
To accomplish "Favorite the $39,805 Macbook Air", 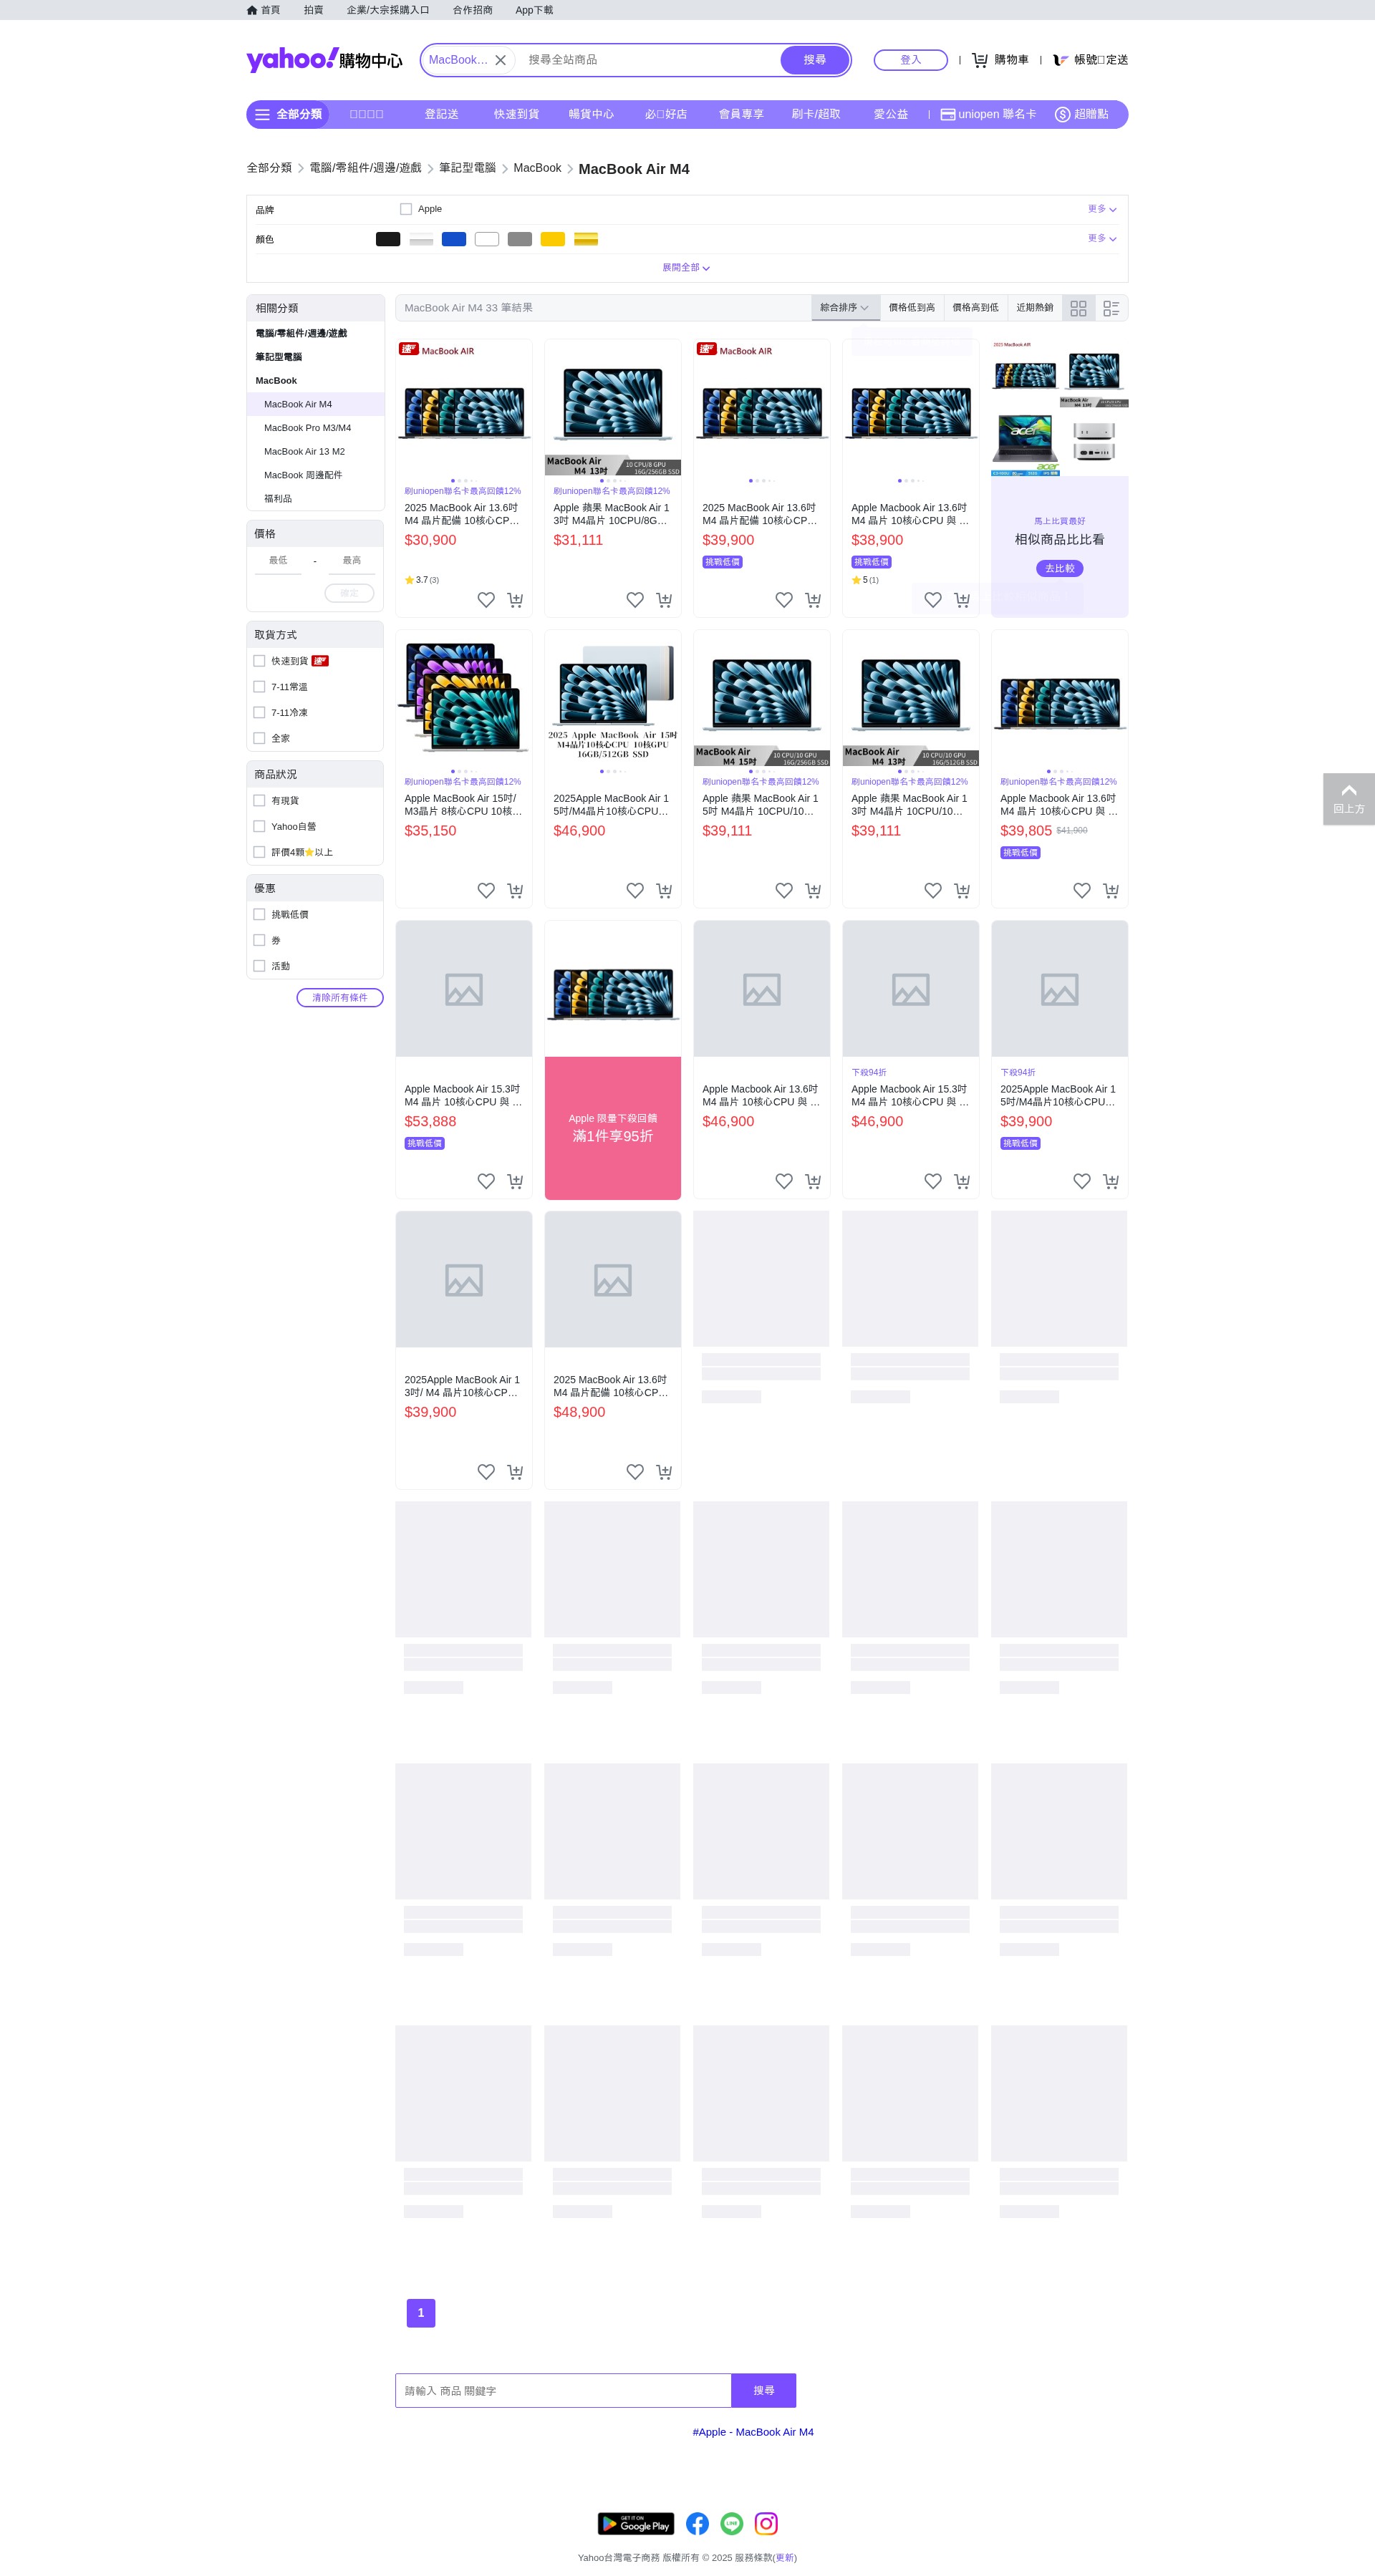I will pos(1082,890).
